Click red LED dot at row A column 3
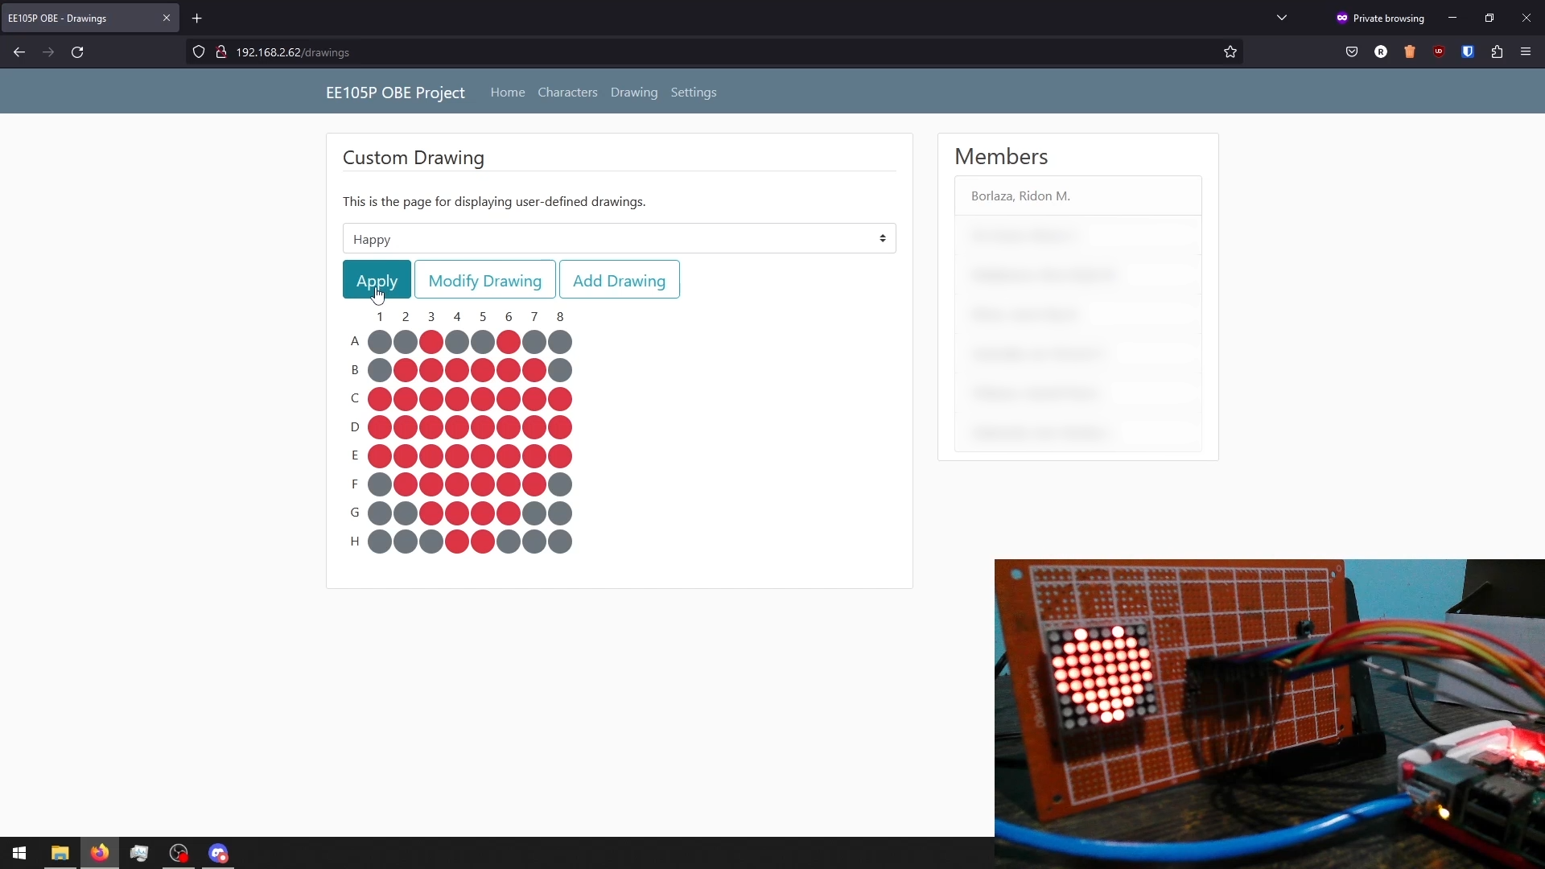 431,342
